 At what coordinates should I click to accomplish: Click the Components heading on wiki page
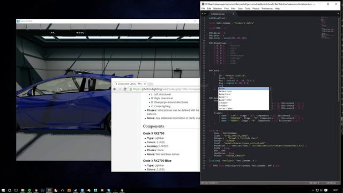(x=153, y=127)
